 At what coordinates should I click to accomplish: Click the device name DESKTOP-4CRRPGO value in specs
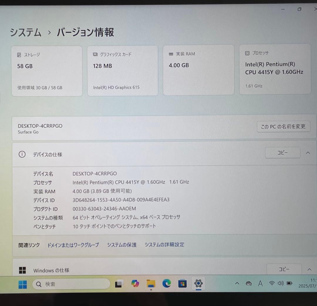(95, 174)
